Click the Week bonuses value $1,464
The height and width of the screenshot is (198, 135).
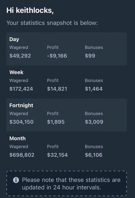click(x=94, y=89)
